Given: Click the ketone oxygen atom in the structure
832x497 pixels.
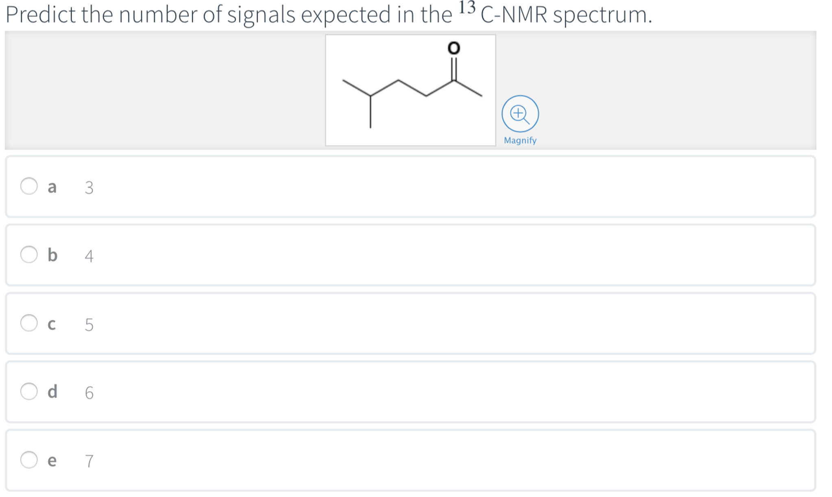Looking at the screenshot, I should (x=453, y=47).
